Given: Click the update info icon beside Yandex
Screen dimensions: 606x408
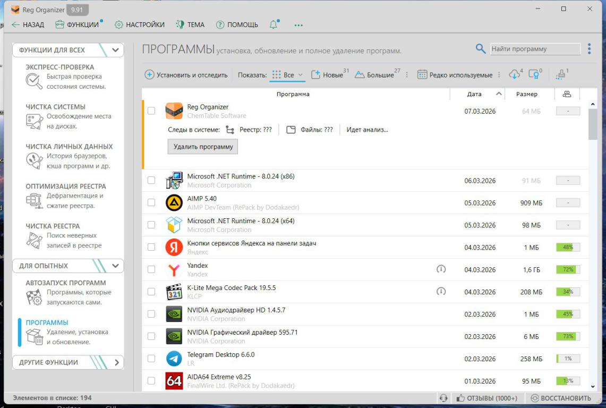Looking at the screenshot, I should coord(441,269).
